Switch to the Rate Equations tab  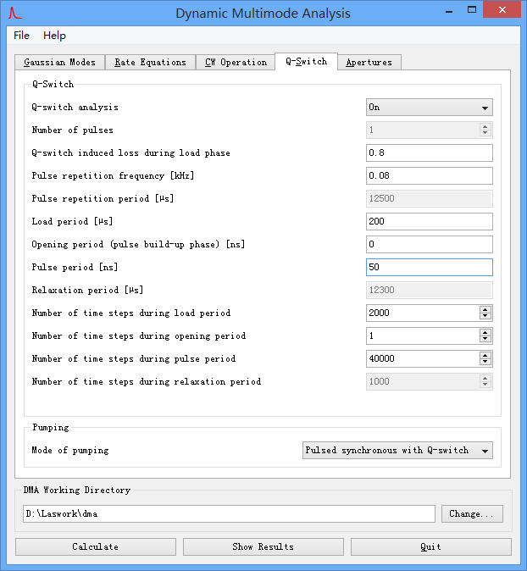coord(150,63)
